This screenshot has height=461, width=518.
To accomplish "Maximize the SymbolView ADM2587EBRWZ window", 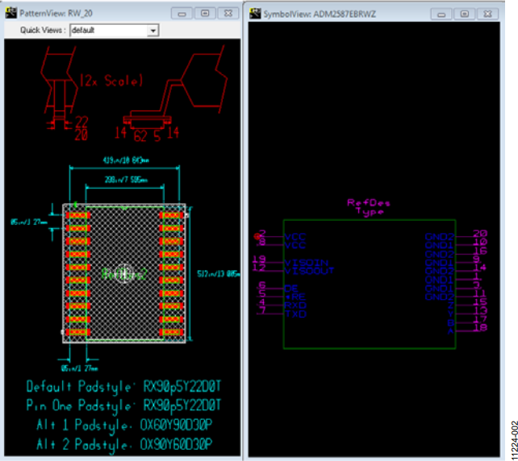I will coord(465,15).
